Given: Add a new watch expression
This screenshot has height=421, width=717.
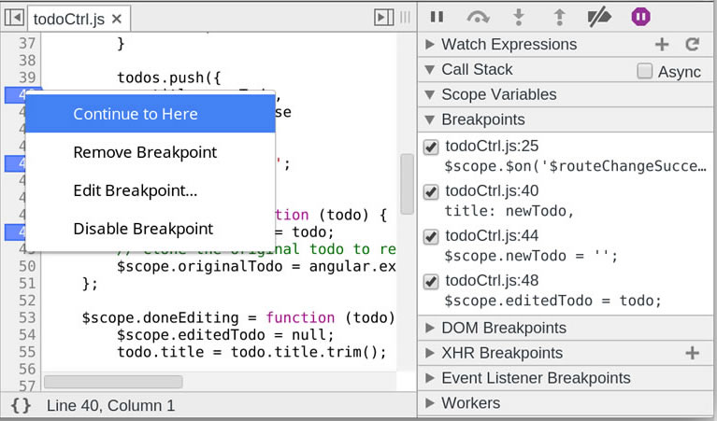Looking at the screenshot, I should pyautogui.click(x=662, y=44).
